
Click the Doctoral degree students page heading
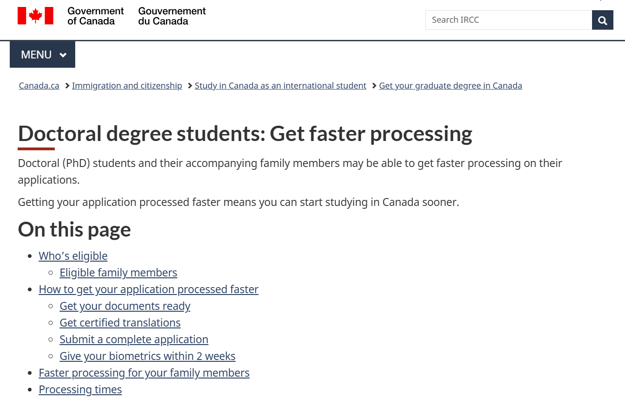pyautogui.click(x=245, y=134)
